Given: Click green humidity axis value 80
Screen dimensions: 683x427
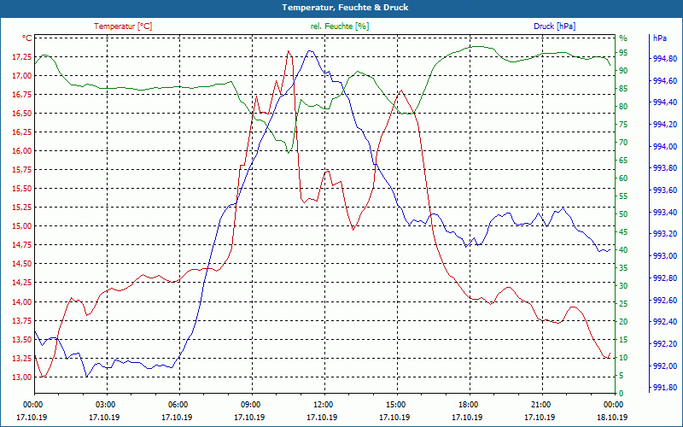Looking at the screenshot, I should [623, 106].
